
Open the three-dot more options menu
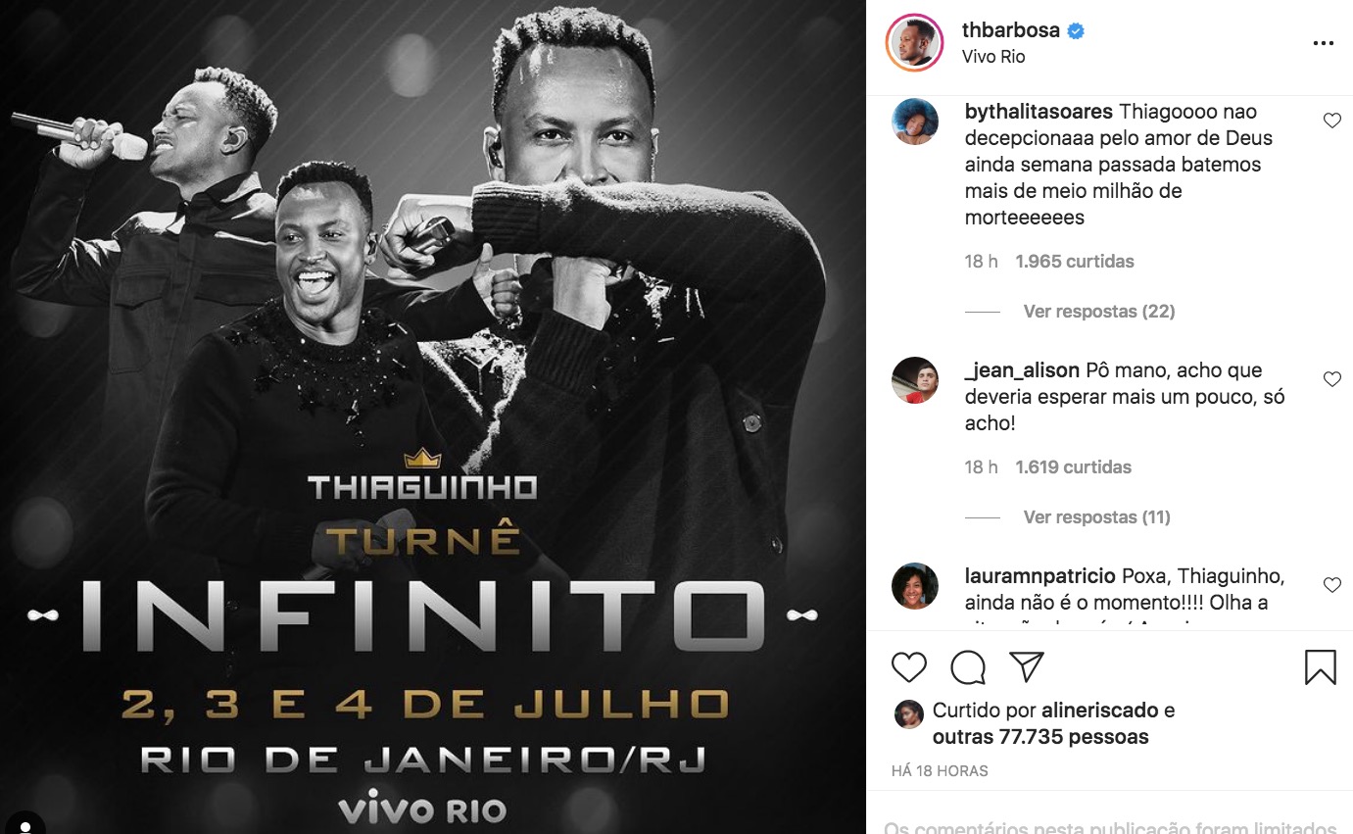click(1324, 43)
